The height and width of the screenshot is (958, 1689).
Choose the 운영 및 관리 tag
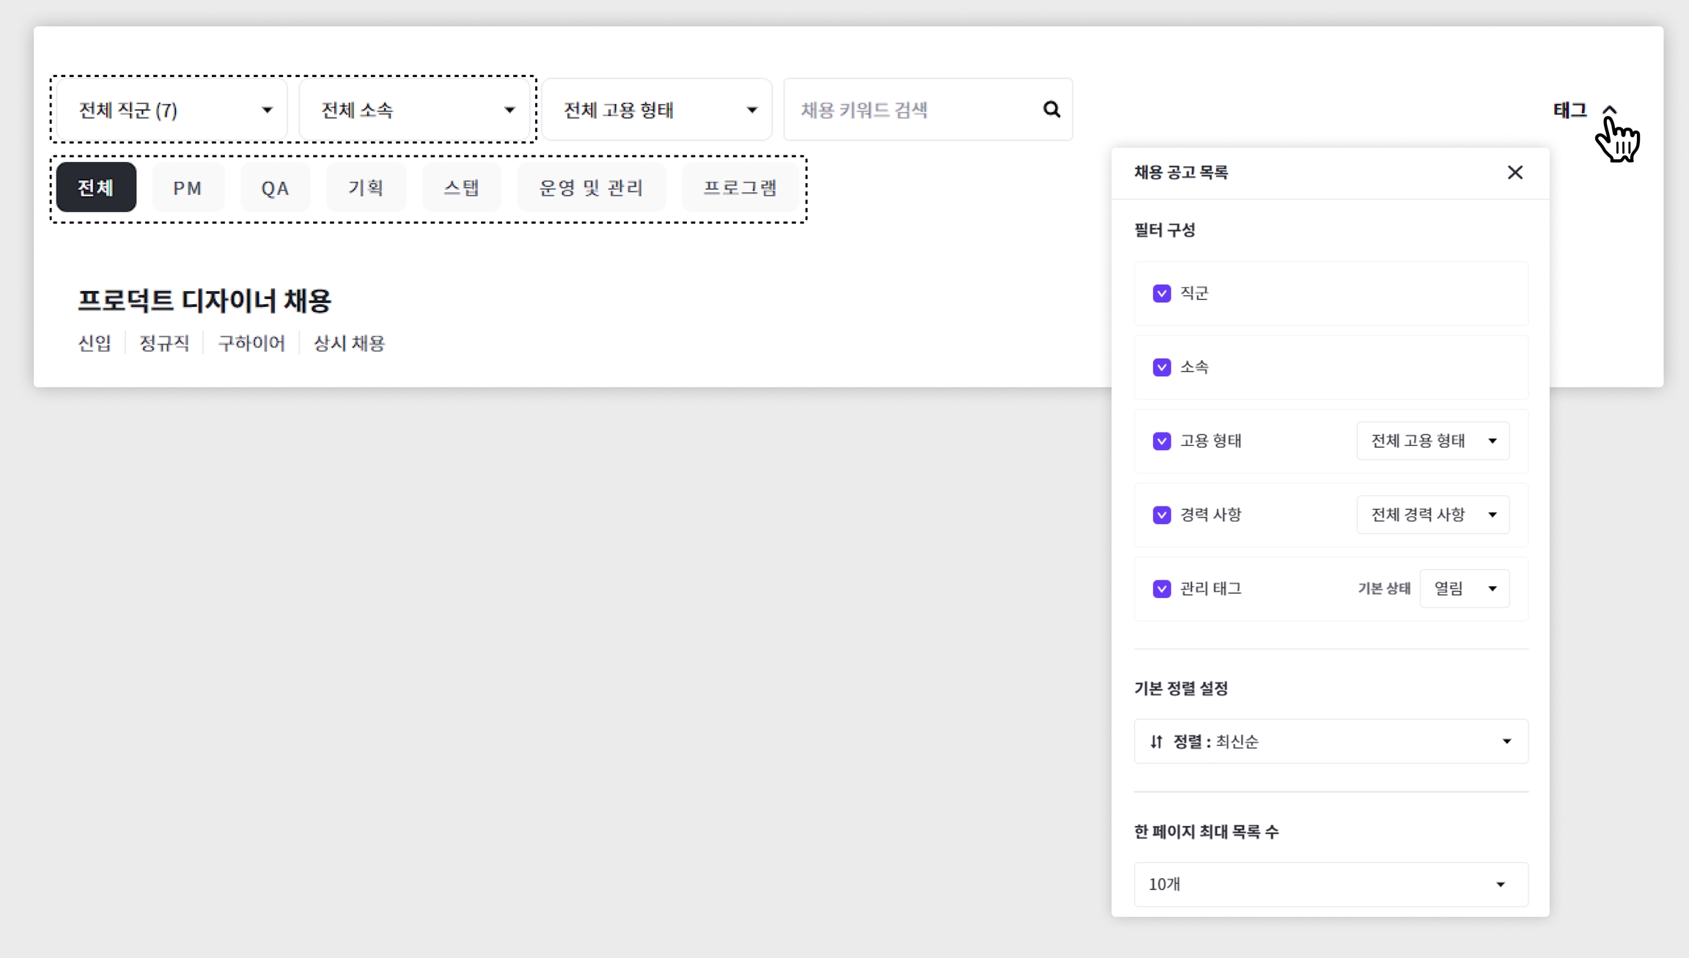coord(591,188)
